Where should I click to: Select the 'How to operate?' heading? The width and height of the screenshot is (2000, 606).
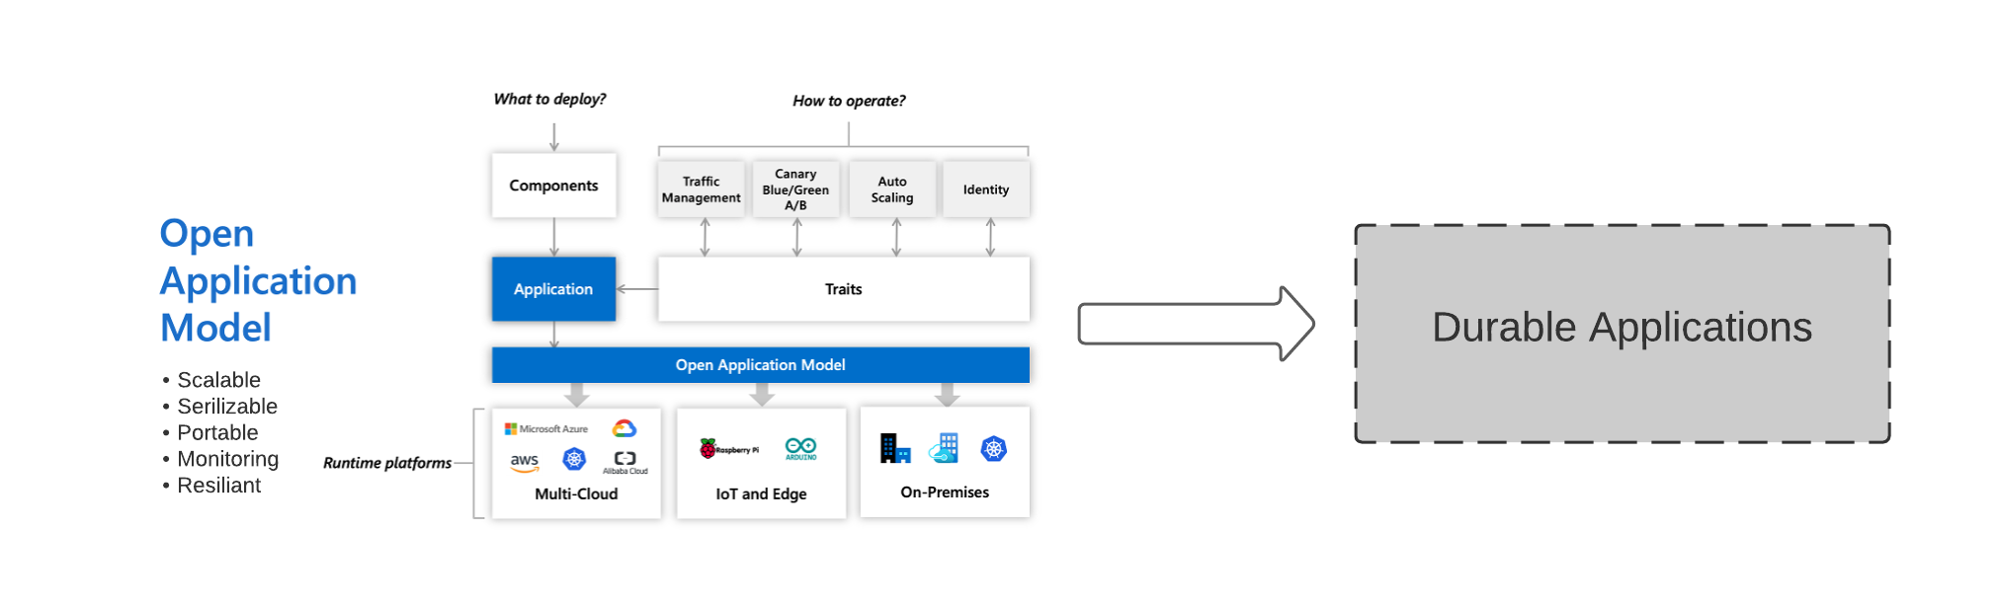[x=849, y=101]
